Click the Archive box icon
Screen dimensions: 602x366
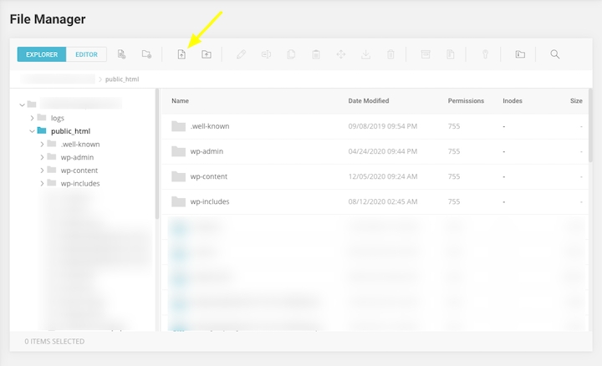[x=426, y=54]
